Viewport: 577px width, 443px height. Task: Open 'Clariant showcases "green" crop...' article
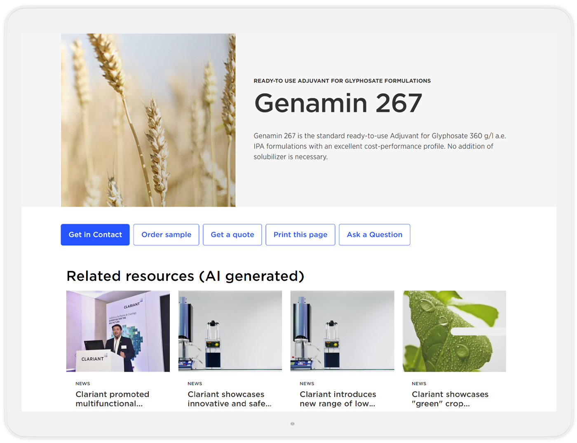[450, 399]
